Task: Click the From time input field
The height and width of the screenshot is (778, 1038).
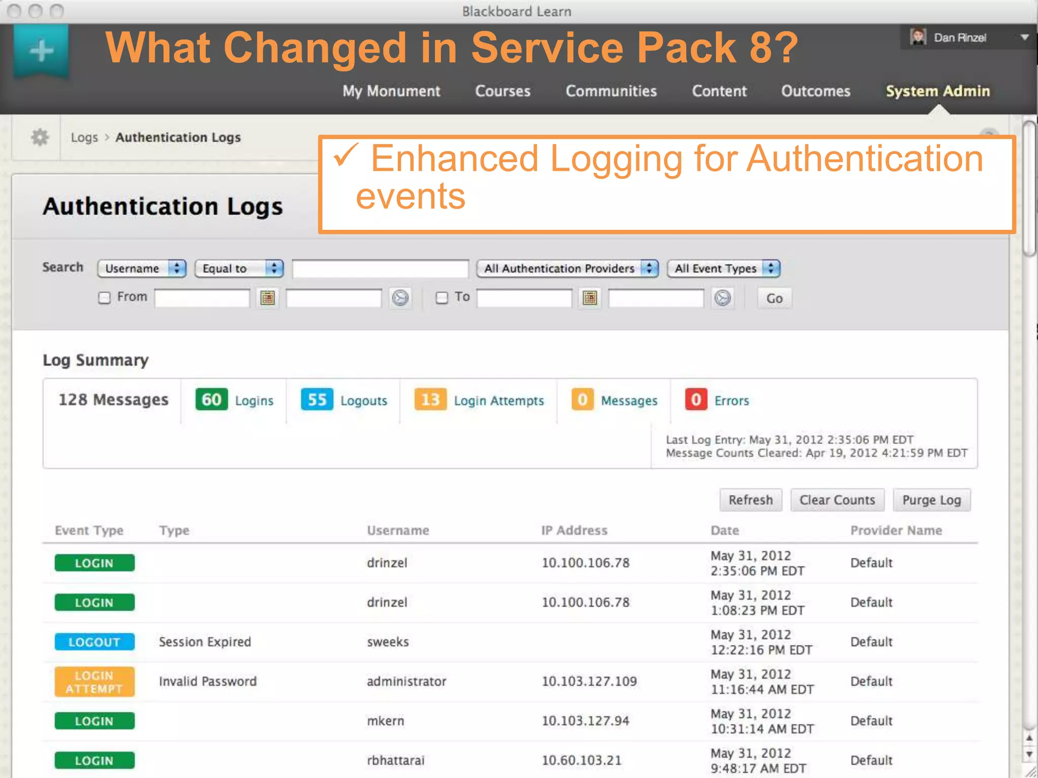Action: click(333, 298)
